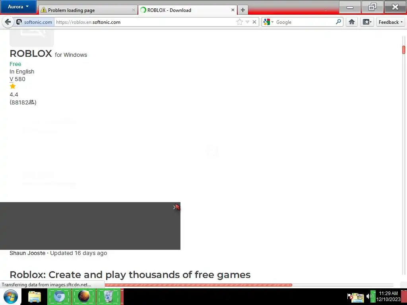Click the vertical scrollbar thumb
This screenshot has height=305, width=407.
point(404,50)
